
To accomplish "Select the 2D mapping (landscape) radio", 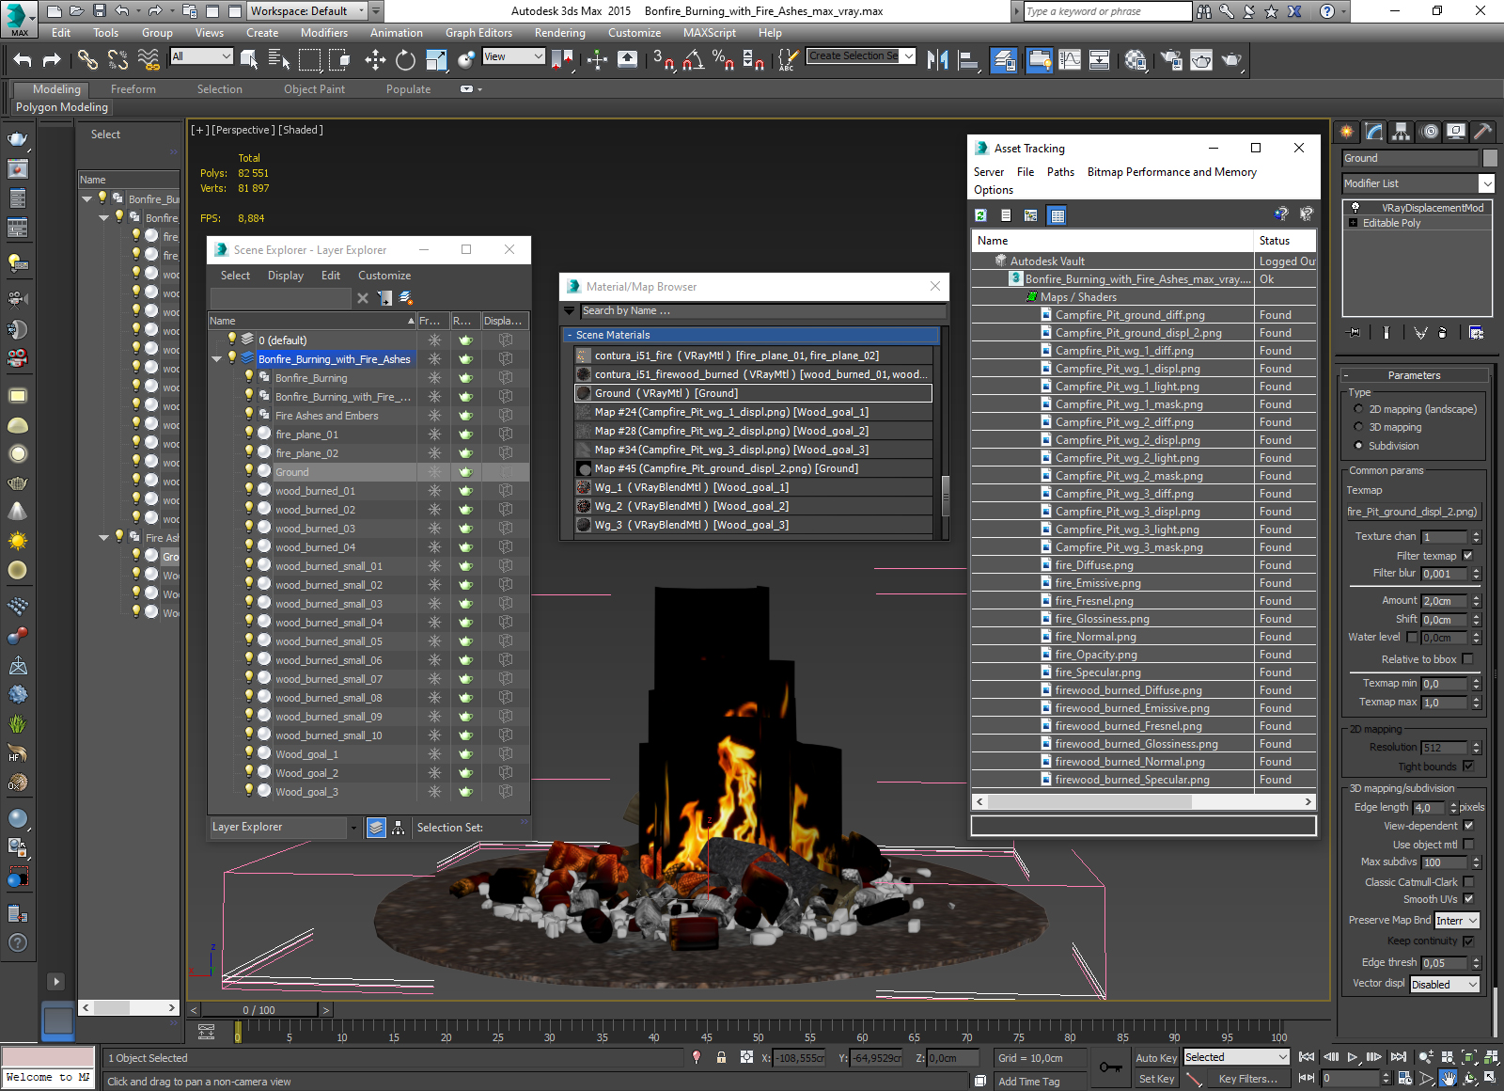I will tap(1358, 409).
